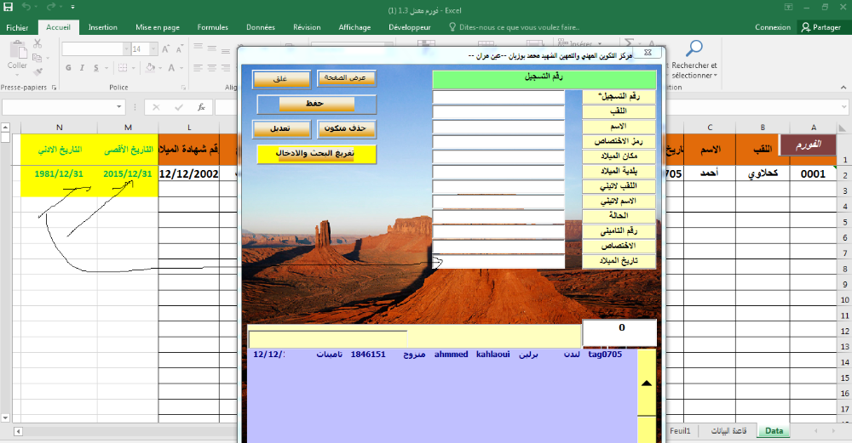This screenshot has width=852, height=443.
Task: Switch to the Formules ribbon tab
Action: click(212, 27)
